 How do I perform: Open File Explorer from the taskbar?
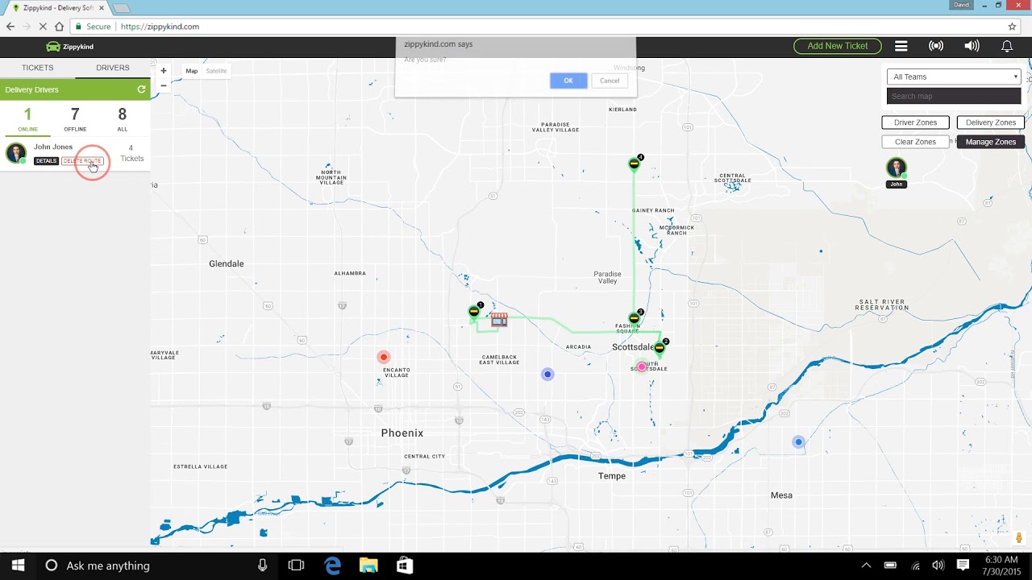click(368, 565)
